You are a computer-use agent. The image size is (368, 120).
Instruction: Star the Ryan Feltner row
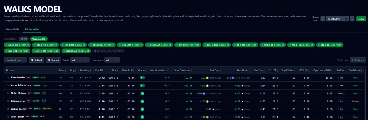point(8,117)
